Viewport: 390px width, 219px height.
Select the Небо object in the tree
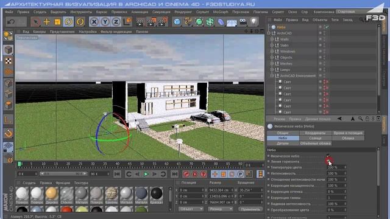[x=281, y=27]
